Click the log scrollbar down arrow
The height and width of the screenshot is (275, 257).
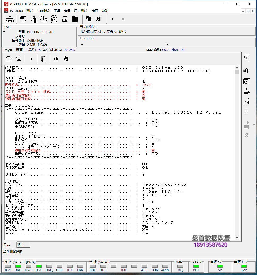click(237, 238)
